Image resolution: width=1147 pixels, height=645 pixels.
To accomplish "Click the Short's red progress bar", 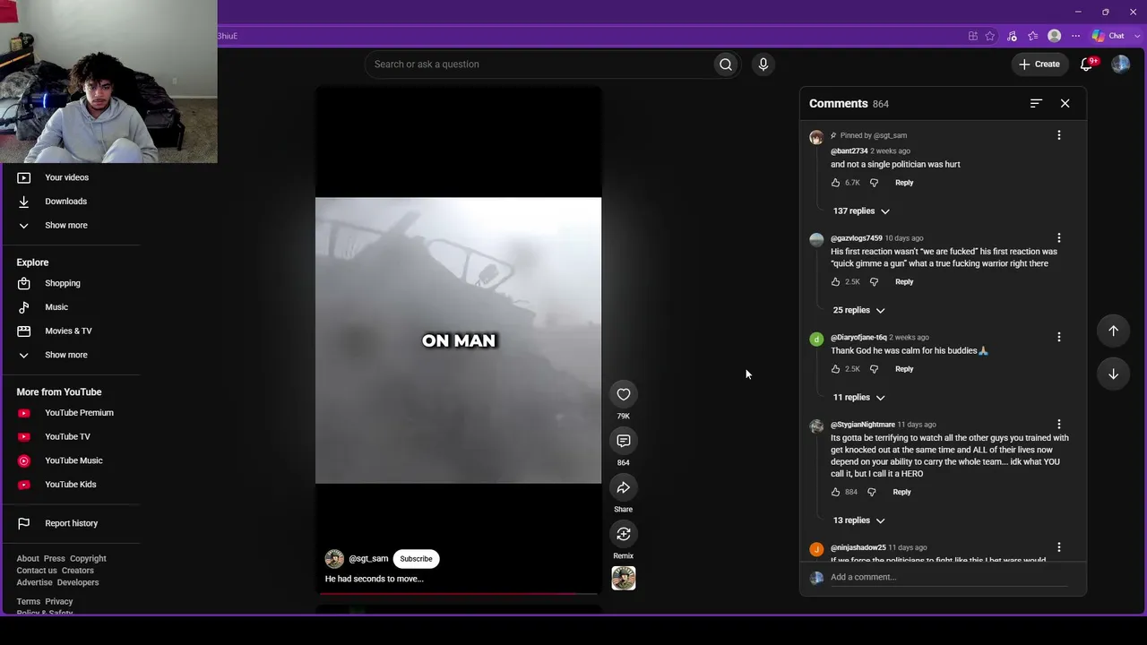I will [x=458, y=593].
